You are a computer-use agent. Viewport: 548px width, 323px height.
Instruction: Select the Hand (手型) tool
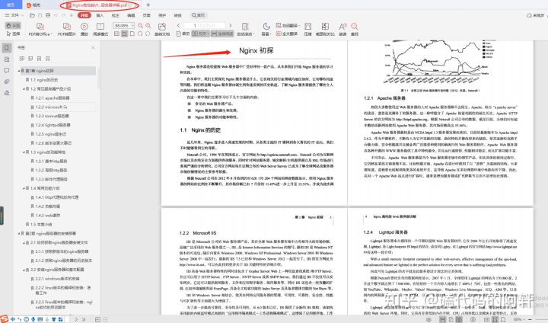click(x=13, y=26)
